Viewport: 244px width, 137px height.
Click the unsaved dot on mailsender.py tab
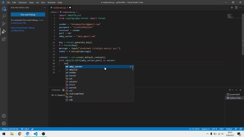(70, 8)
